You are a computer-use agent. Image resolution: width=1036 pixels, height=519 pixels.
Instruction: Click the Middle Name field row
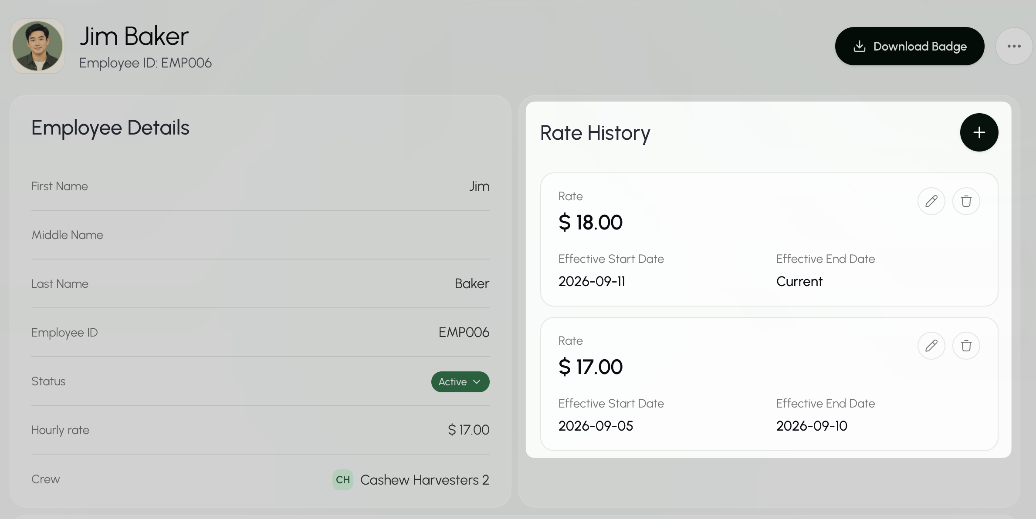click(x=261, y=235)
